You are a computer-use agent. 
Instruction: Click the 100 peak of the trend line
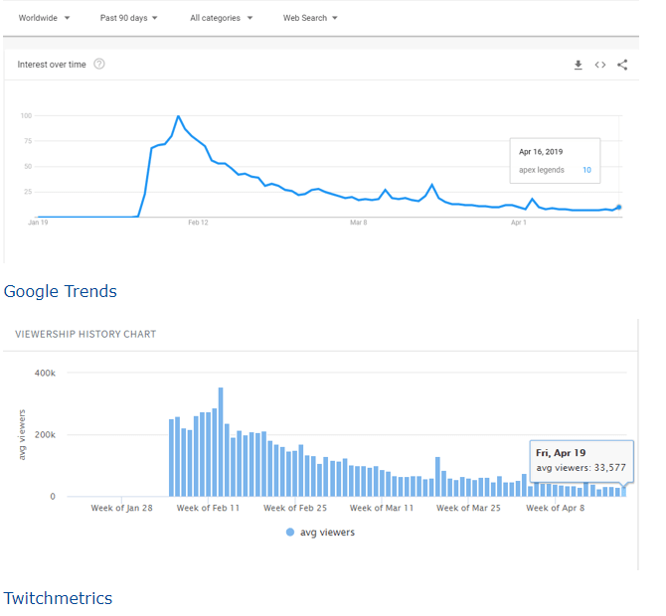point(178,116)
